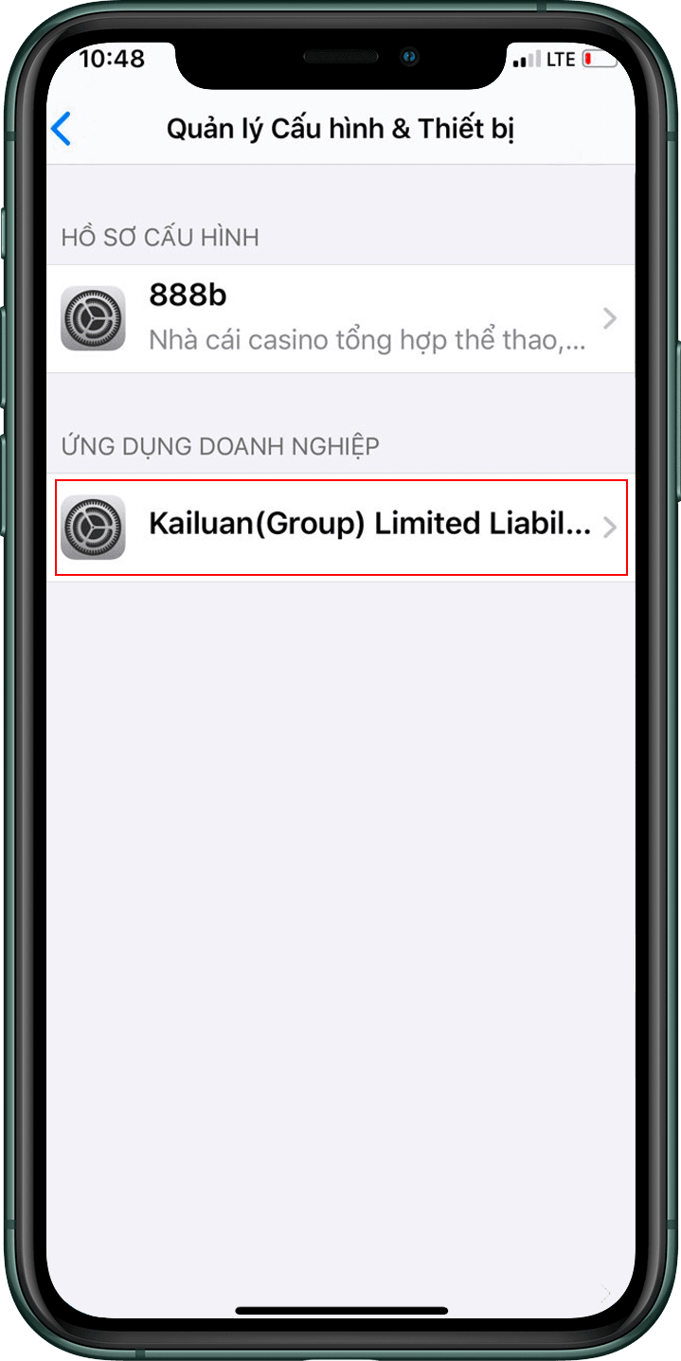Open the 888b configuration profile title
Image resolution: width=681 pixels, height=1361 pixels.
188,295
